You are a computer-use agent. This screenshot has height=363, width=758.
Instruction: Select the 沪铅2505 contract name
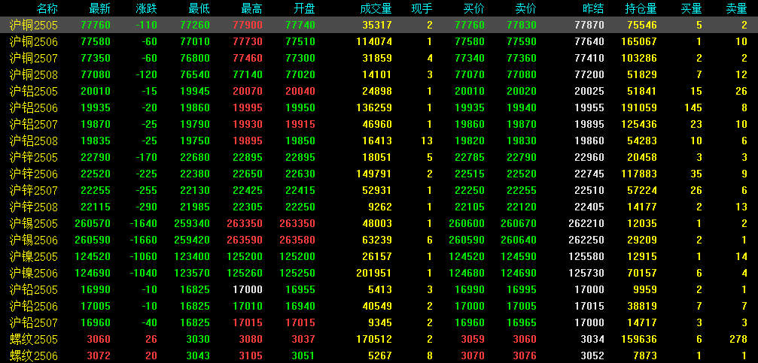(x=33, y=289)
